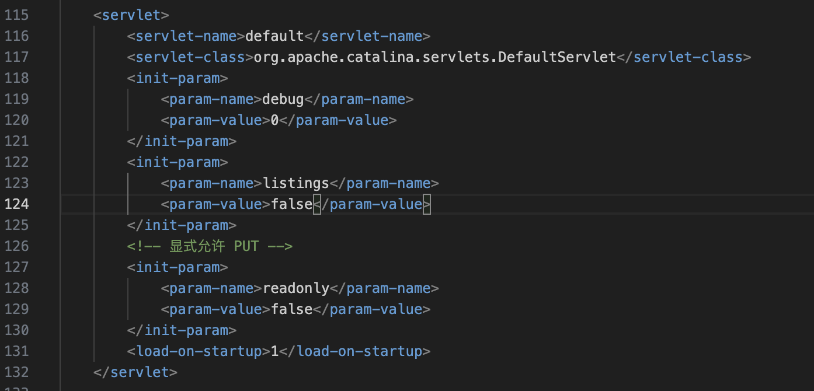814x391 pixels.
Task: Click the param-value '0' on line 120
Action: pyautogui.click(x=275, y=120)
